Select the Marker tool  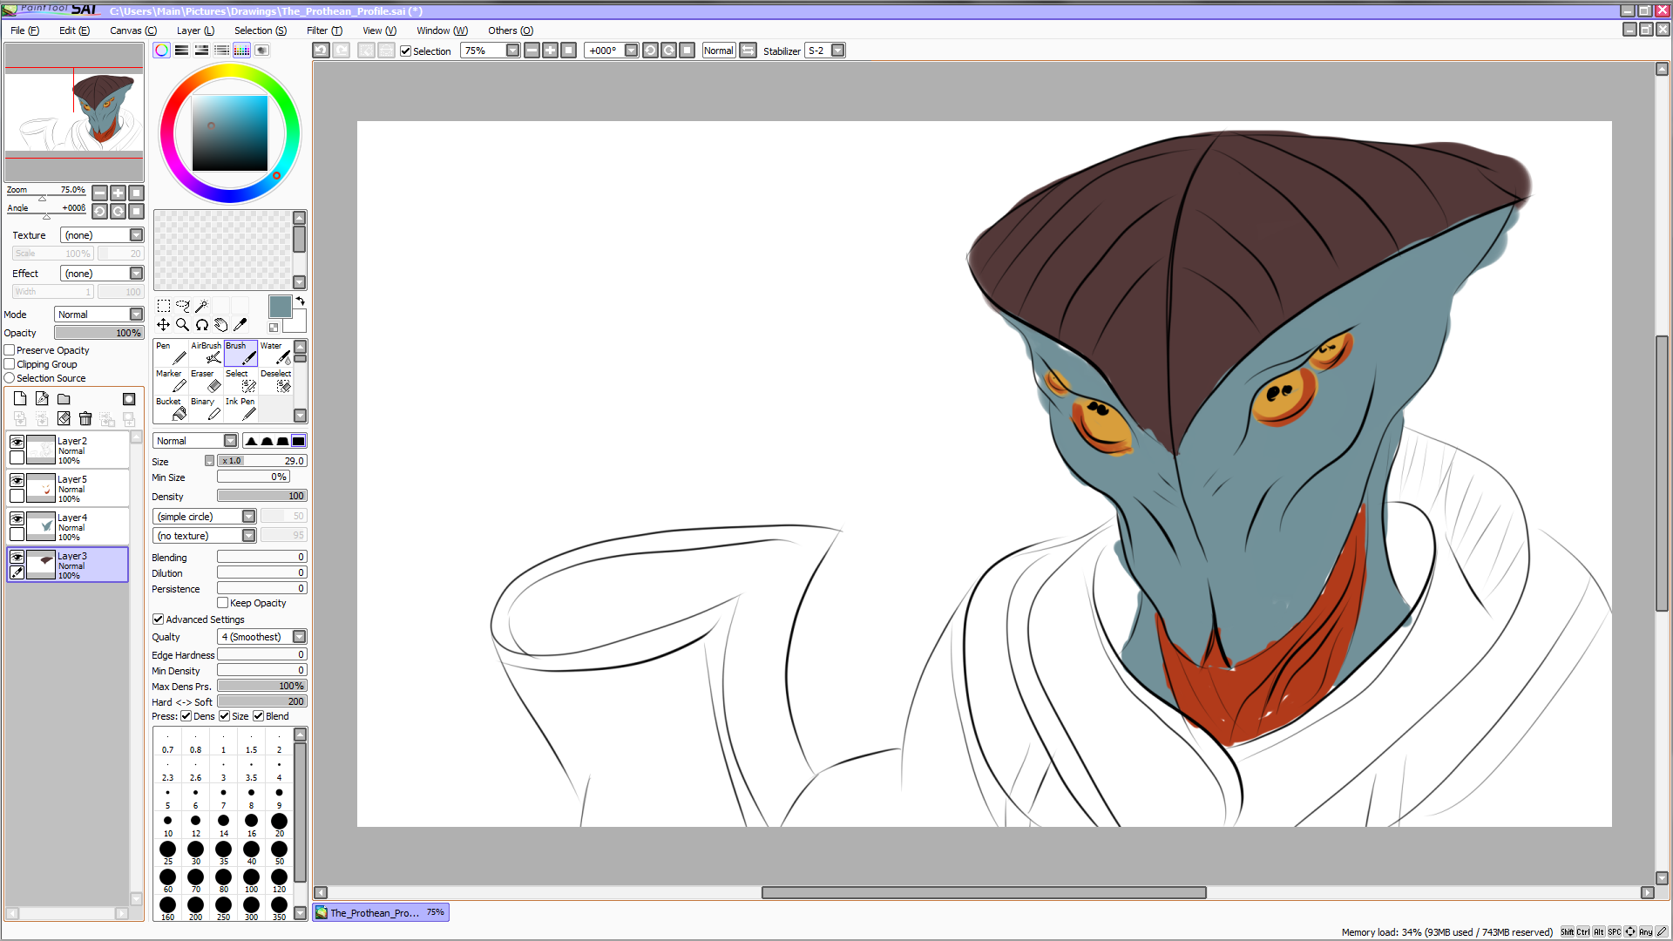click(x=171, y=381)
